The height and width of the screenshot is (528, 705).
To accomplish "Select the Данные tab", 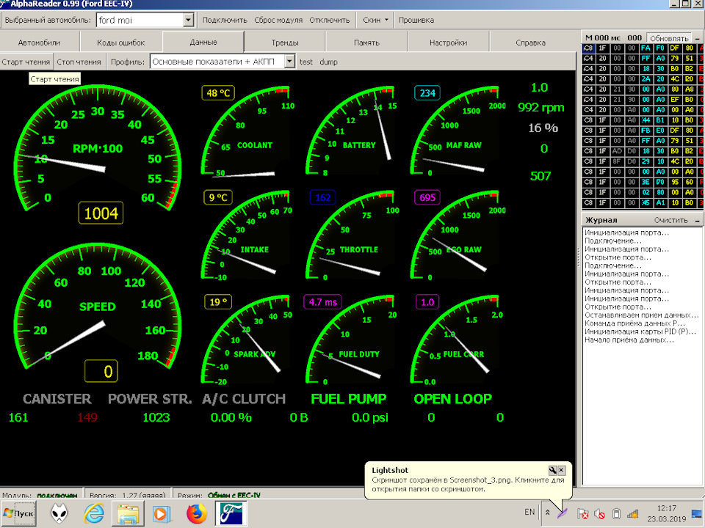I will (x=203, y=42).
